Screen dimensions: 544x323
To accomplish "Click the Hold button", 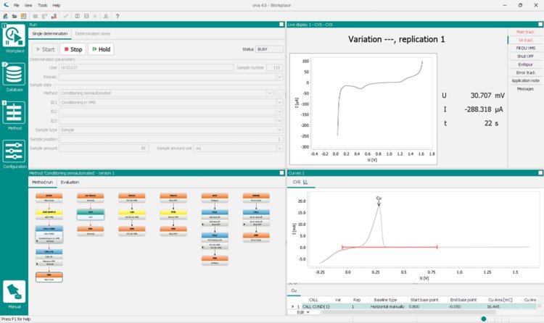I will (101, 49).
